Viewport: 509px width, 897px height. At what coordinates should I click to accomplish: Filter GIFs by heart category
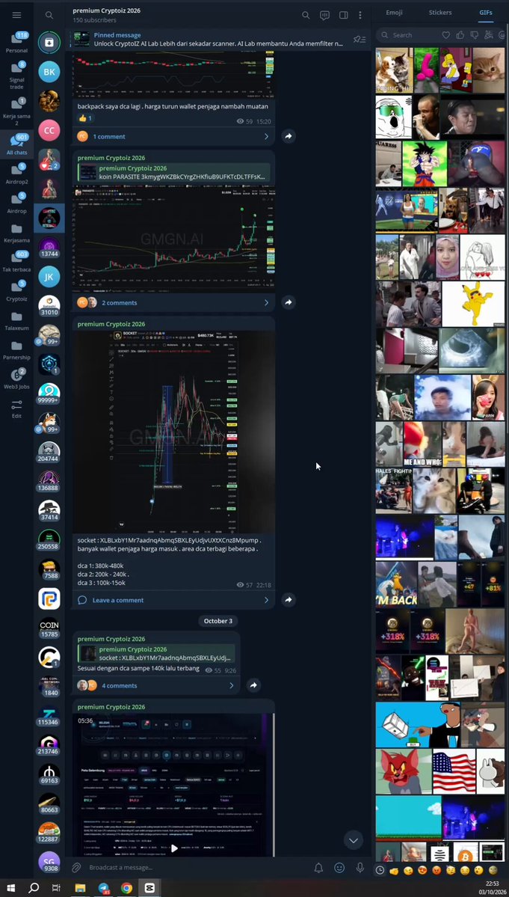coord(446,35)
